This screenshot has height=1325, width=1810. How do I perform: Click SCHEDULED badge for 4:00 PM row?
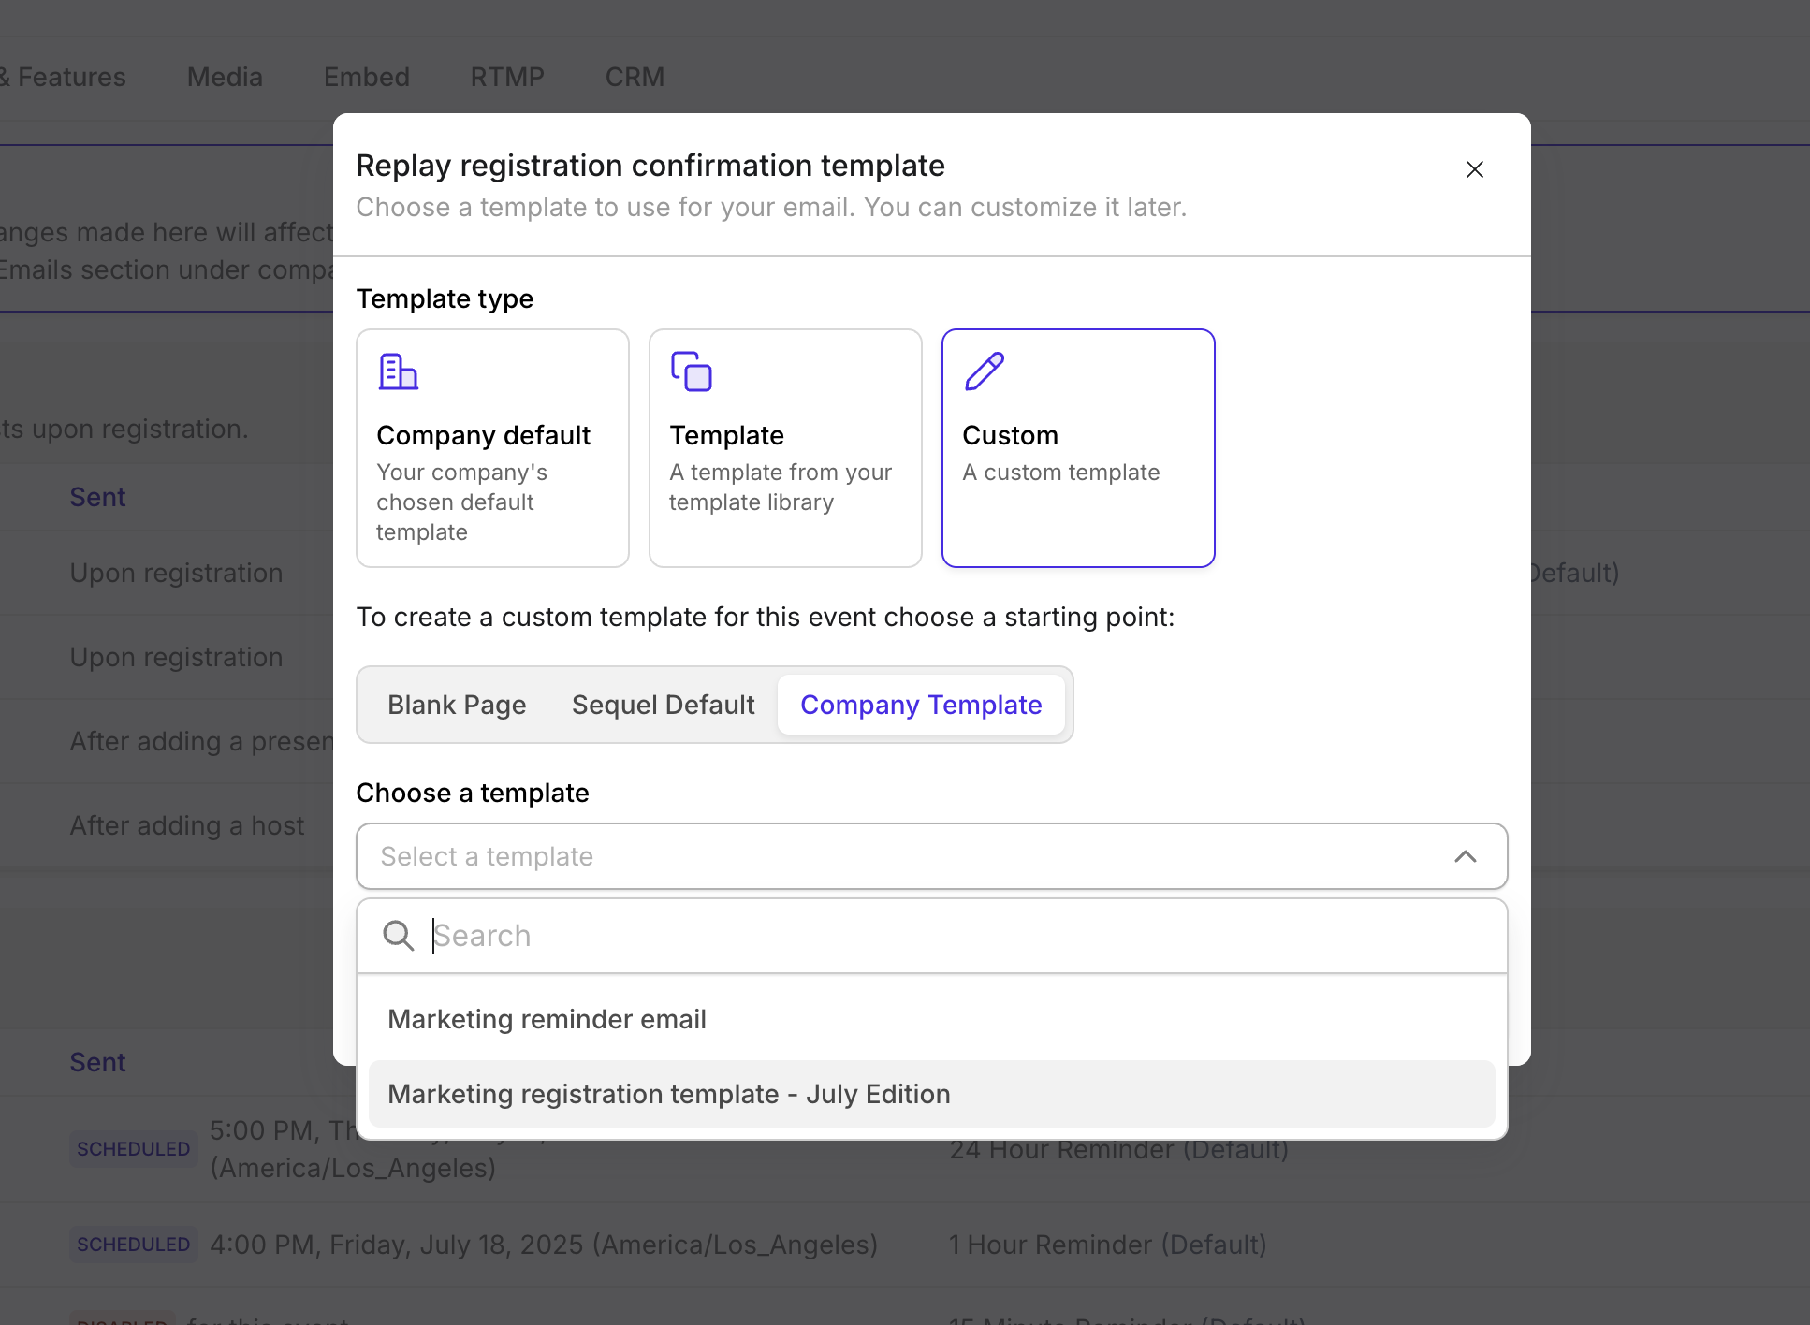[133, 1245]
